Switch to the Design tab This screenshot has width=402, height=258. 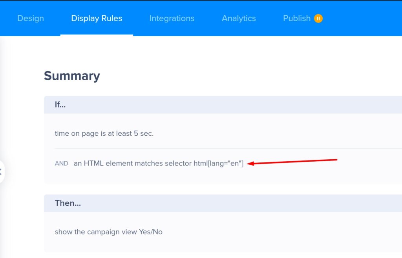point(30,18)
